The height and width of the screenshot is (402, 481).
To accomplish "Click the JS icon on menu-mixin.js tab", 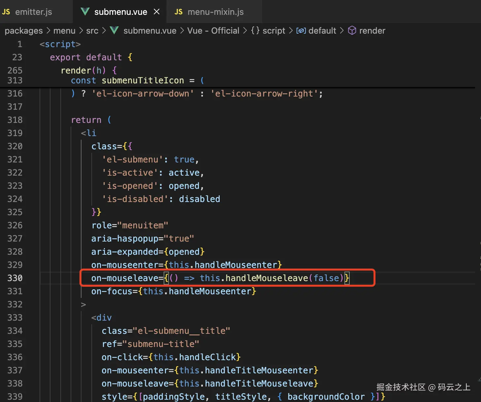I will tap(178, 12).
